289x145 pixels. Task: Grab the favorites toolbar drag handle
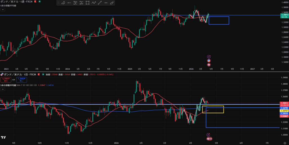(x=58, y=3)
